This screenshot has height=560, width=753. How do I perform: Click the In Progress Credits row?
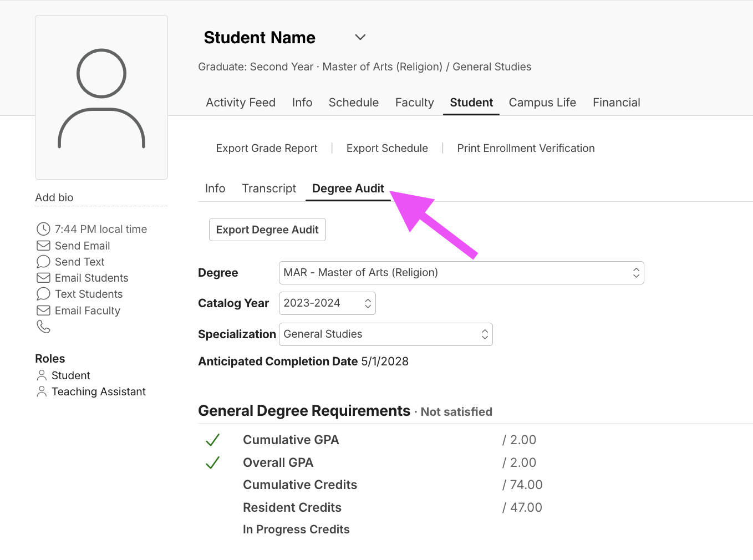point(296,530)
